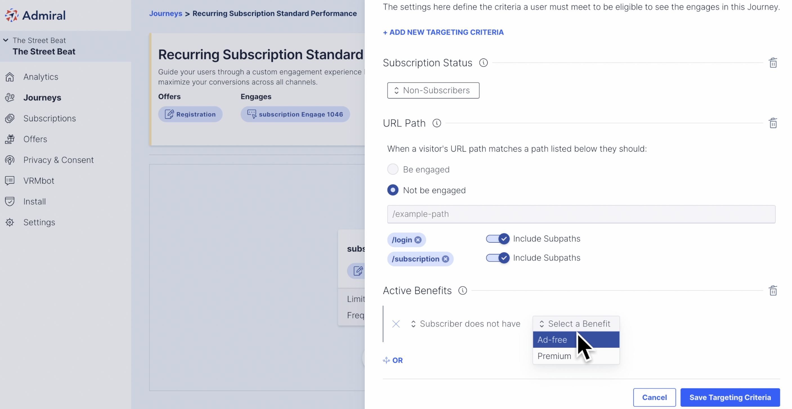This screenshot has width=792, height=409.
Task: Delete the Subscription Status criteria
Action: pyautogui.click(x=773, y=63)
